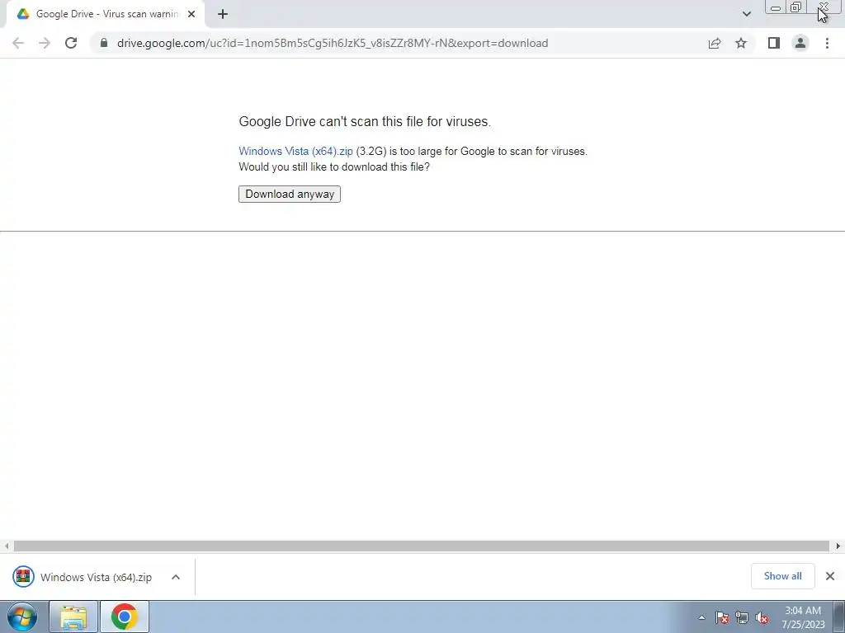Click the network status tray icon
This screenshot has height=633, width=845.
[x=742, y=617]
